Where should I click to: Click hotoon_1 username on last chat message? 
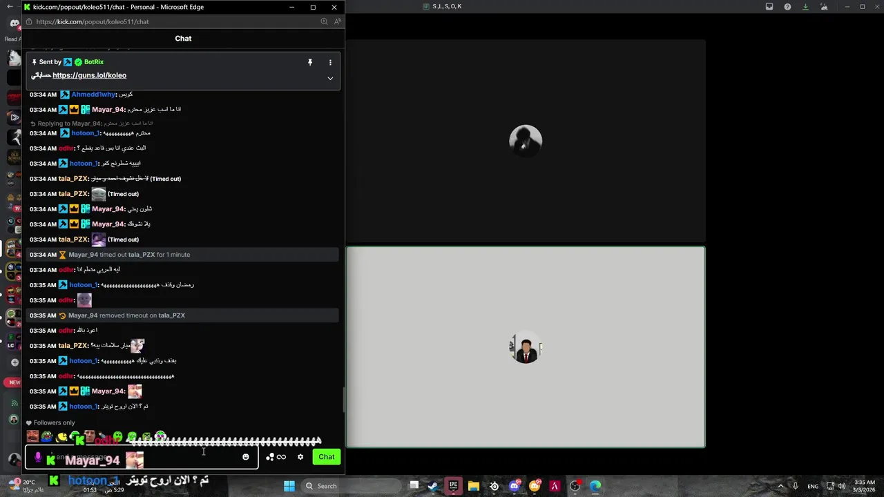tap(83, 407)
